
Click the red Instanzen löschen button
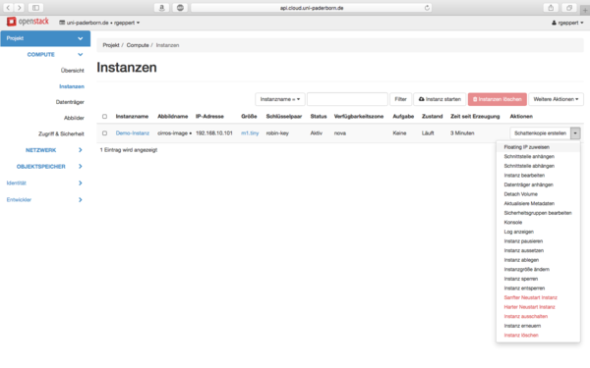point(497,99)
